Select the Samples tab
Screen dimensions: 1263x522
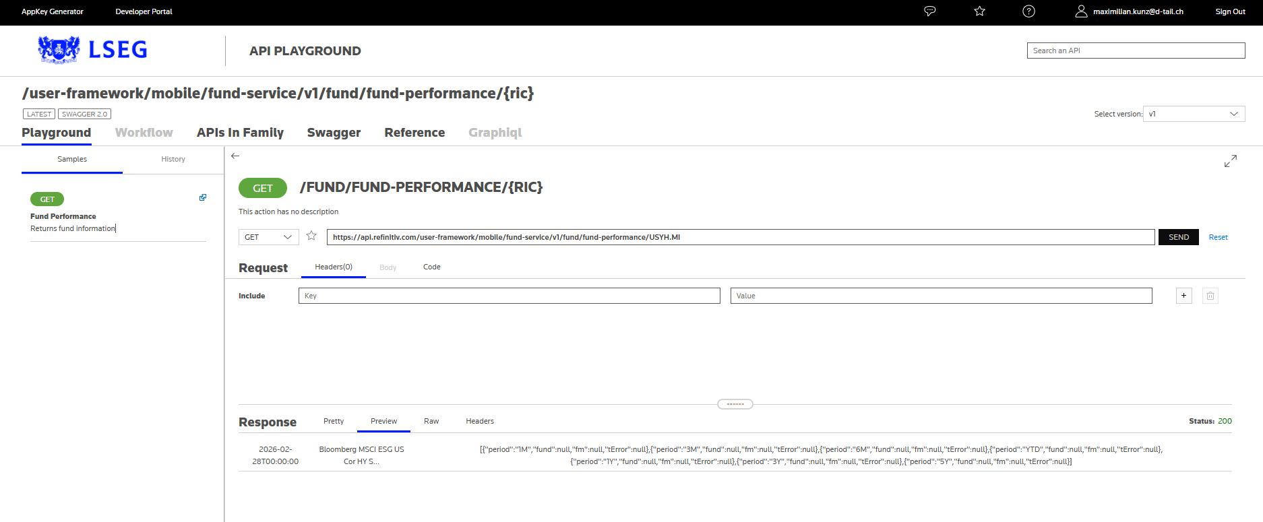[x=72, y=159]
